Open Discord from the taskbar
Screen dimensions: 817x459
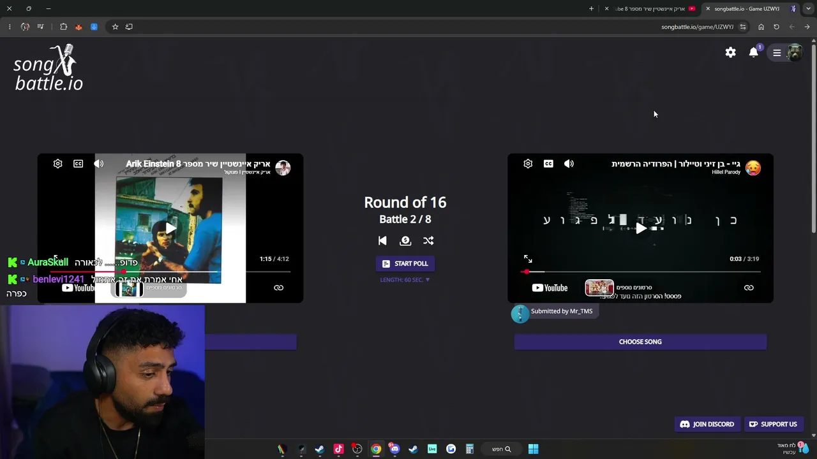click(394, 449)
